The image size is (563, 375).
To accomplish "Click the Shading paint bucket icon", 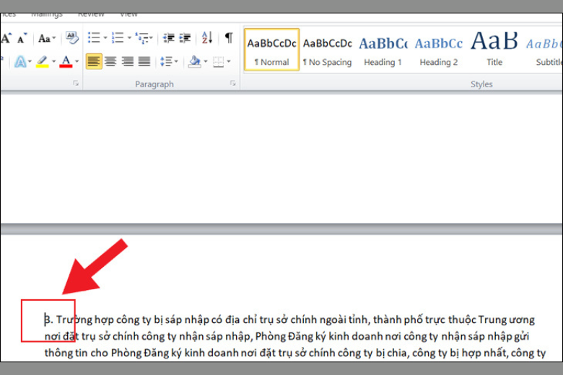I will click(195, 61).
